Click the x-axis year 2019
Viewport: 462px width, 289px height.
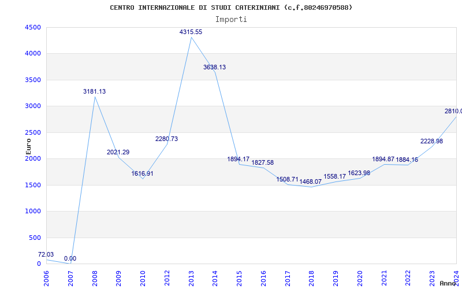pyautogui.click(x=336, y=279)
